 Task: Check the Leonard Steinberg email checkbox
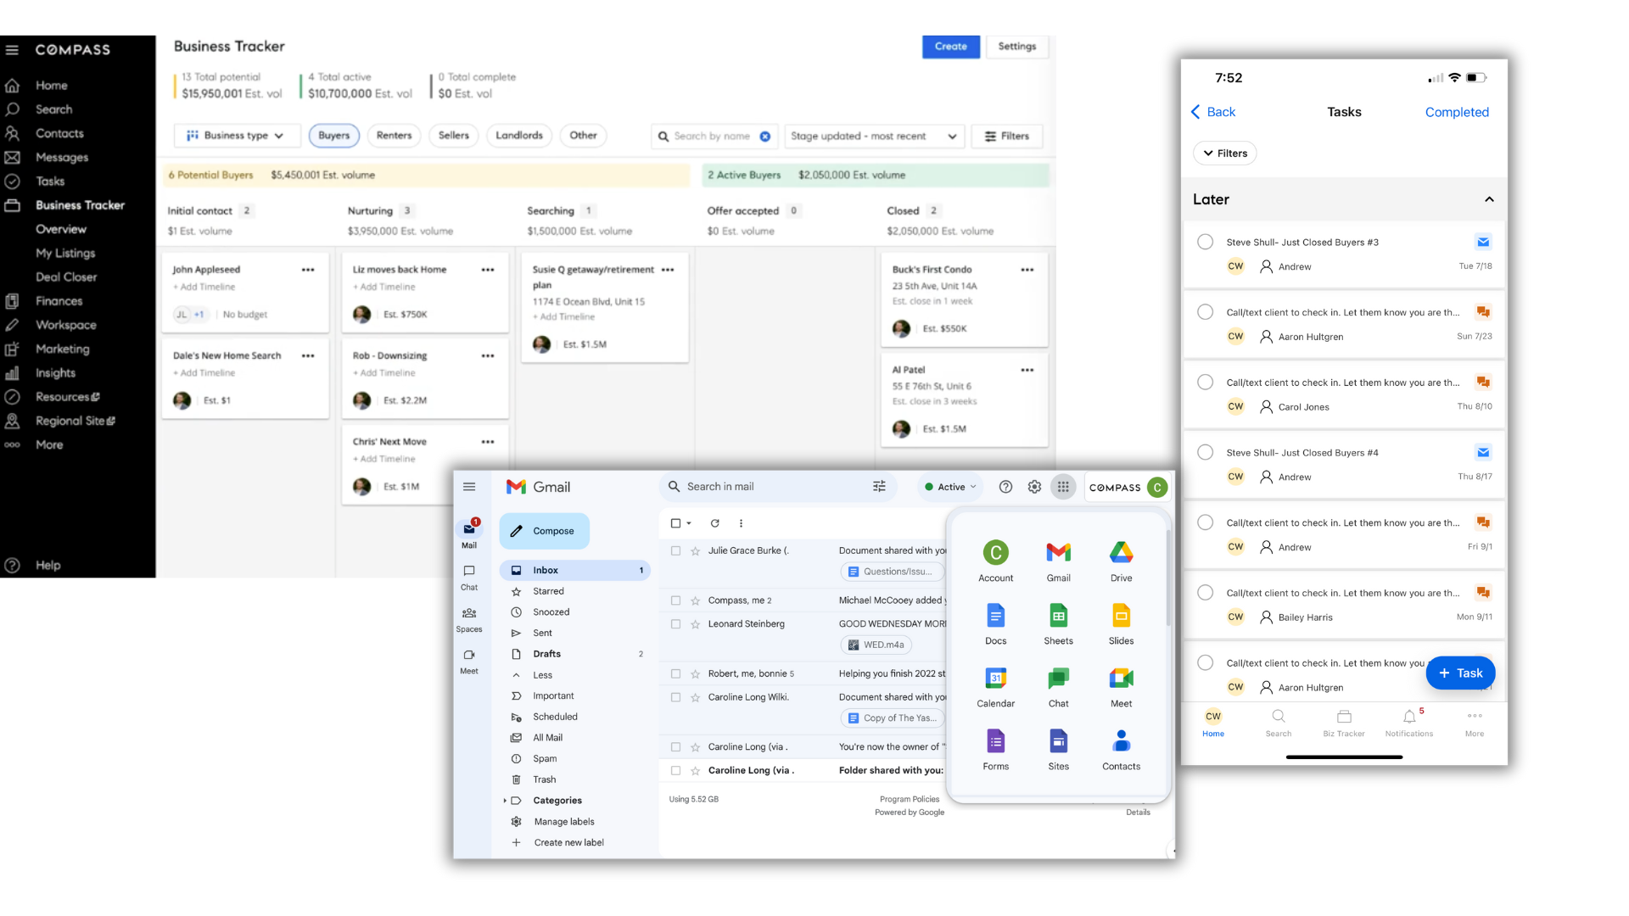click(676, 624)
